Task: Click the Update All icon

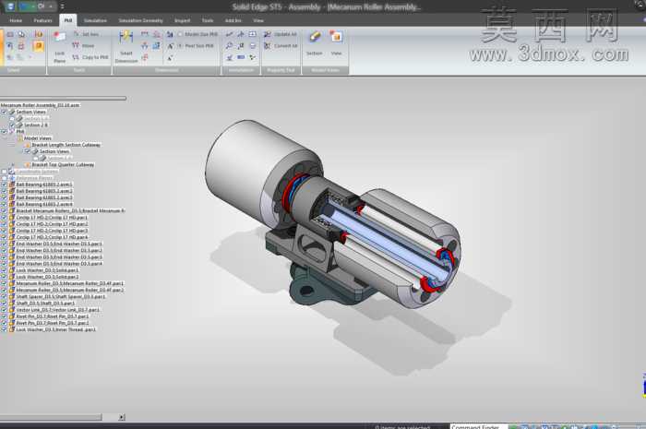Action: tap(268, 34)
